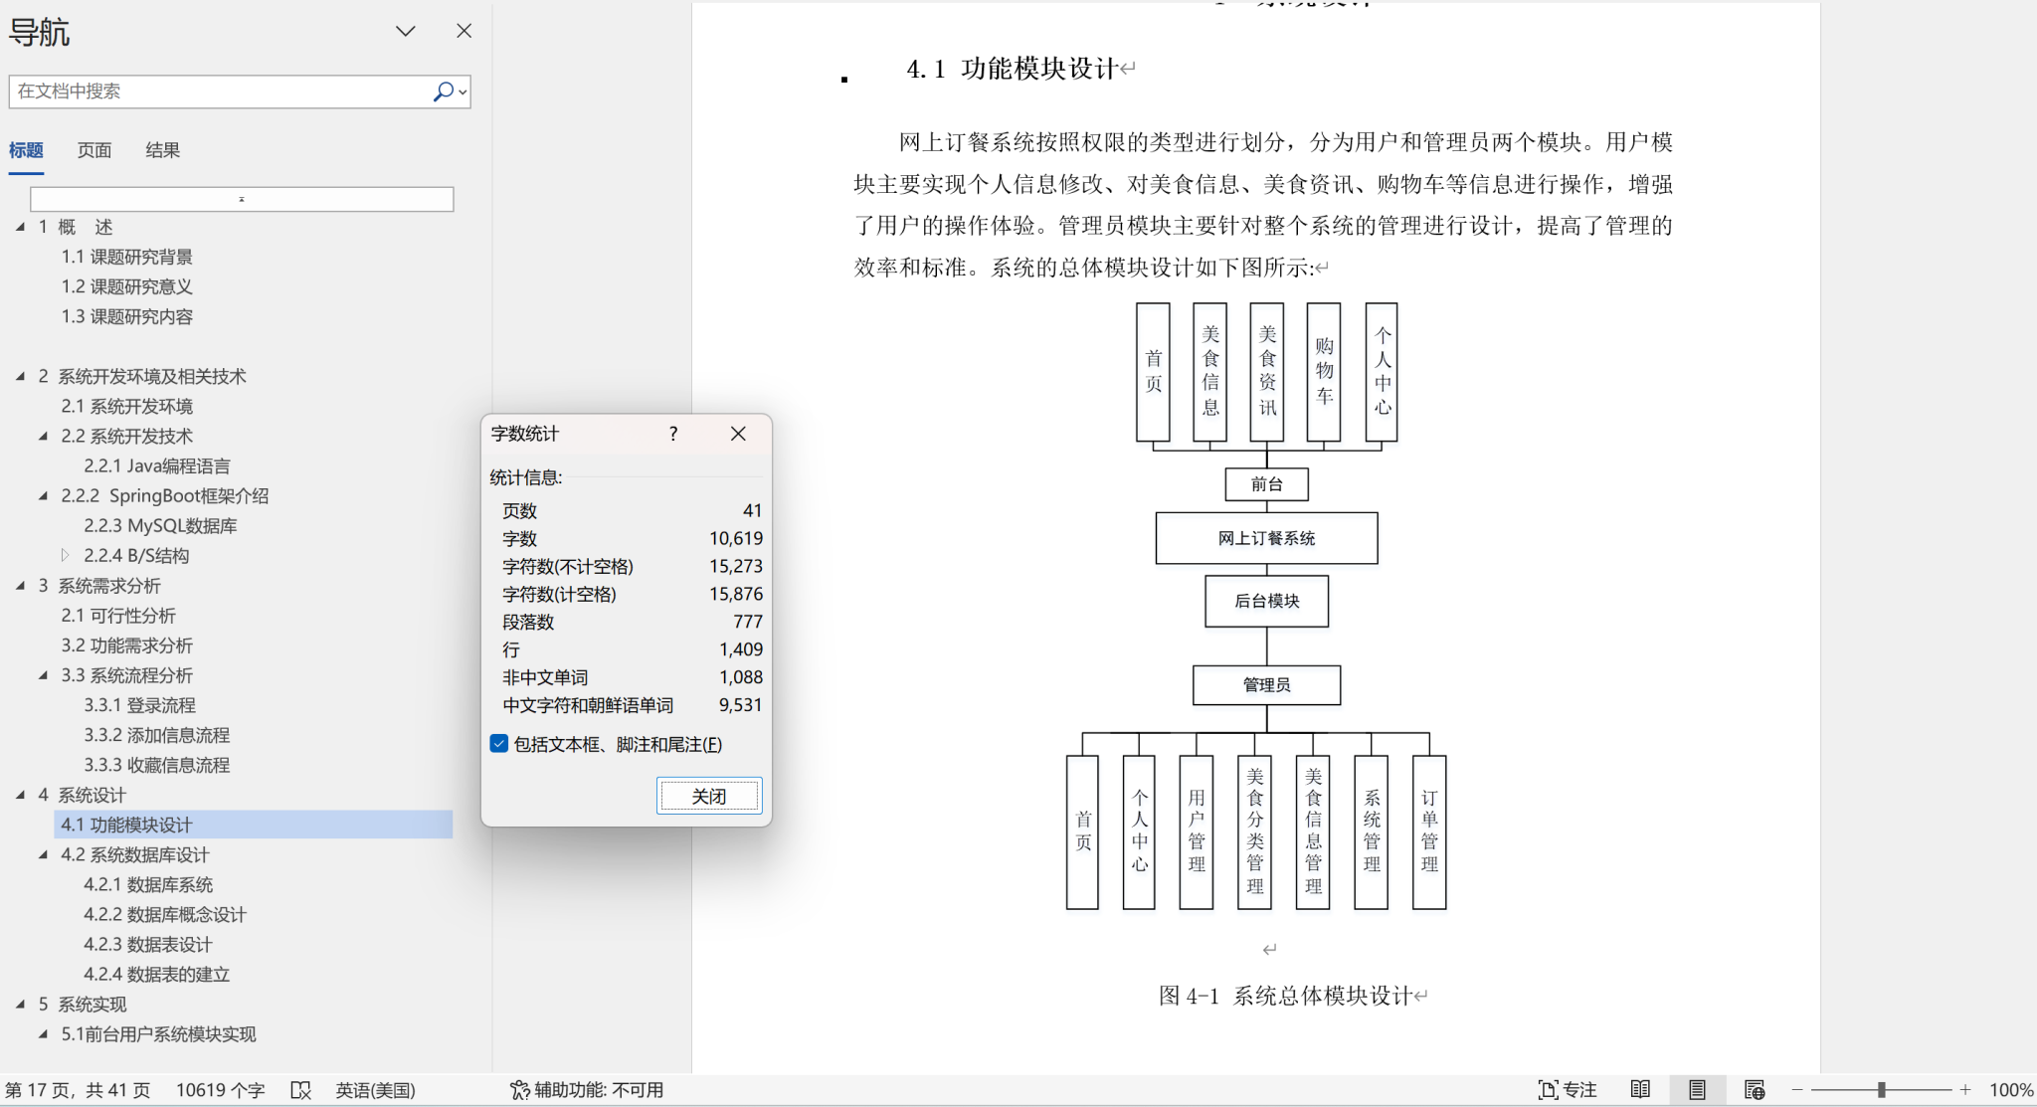
Task: Switch to the 结果 tab
Action: click(162, 150)
